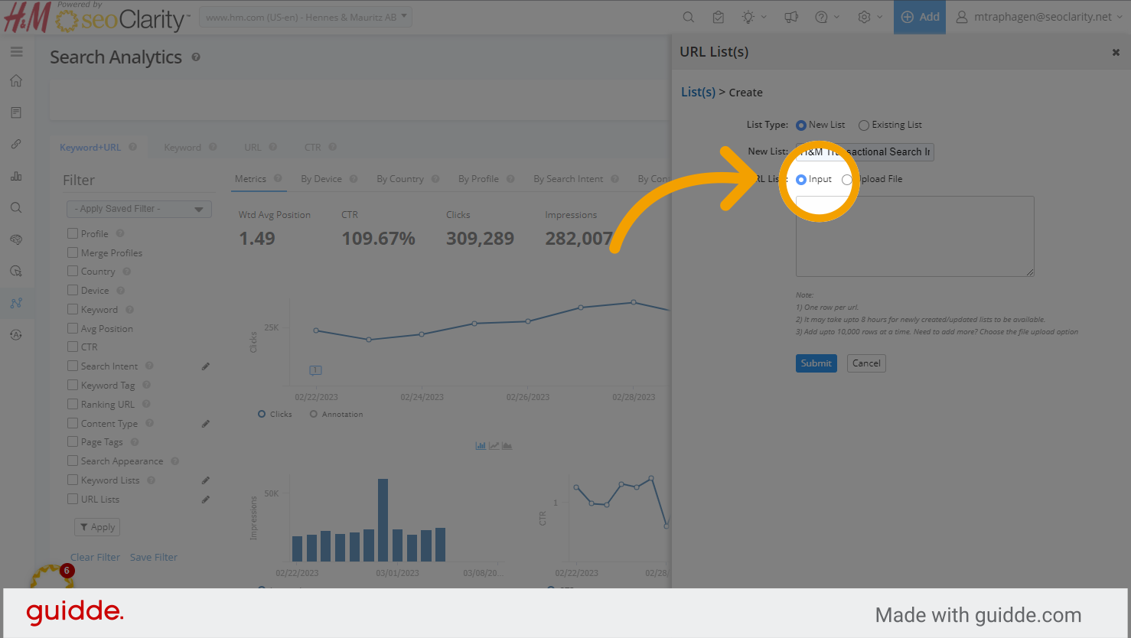Open the Apply Saved Filter dropdown

(139, 209)
